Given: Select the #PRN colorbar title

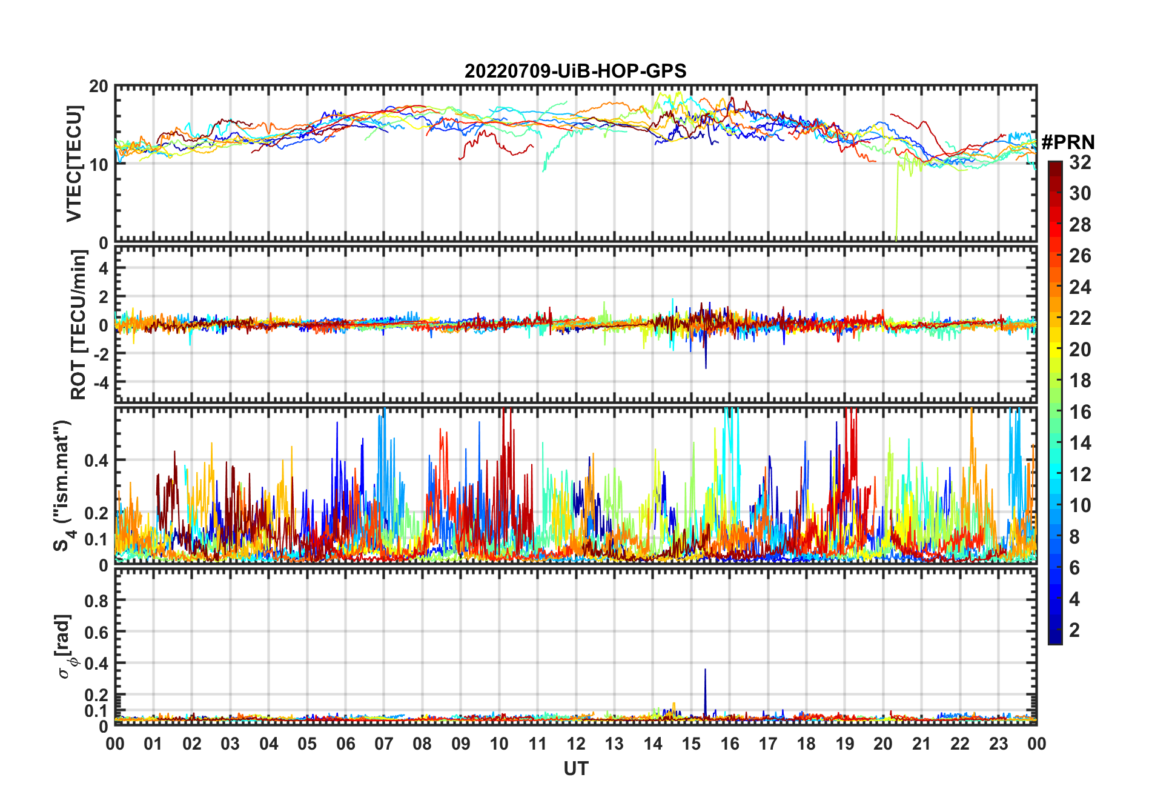Looking at the screenshot, I should pyautogui.click(x=1068, y=142).
